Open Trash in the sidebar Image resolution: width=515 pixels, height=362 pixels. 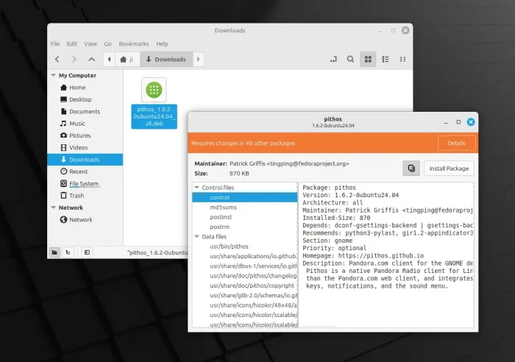[x=85, y=196]
